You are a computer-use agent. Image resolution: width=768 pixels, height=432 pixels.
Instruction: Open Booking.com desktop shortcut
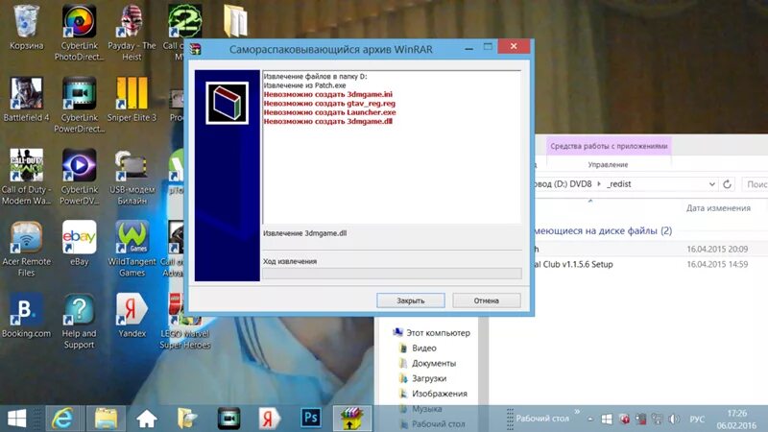(x=26, y=316)
